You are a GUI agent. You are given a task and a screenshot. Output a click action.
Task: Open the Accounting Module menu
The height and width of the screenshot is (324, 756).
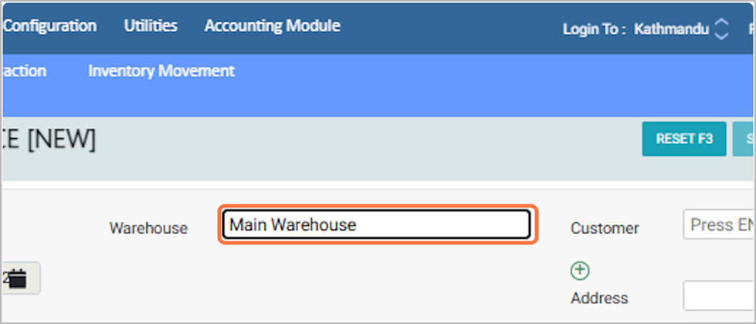[x=272, y=25]
